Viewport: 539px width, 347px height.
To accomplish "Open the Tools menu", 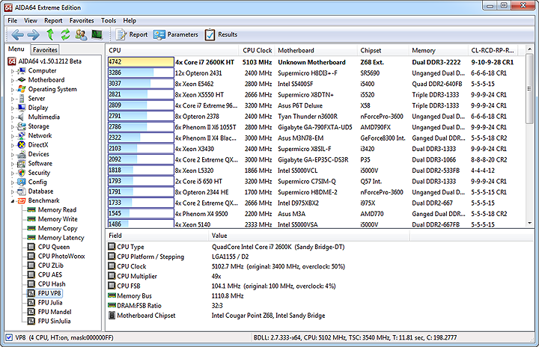I will coord(109,21).
